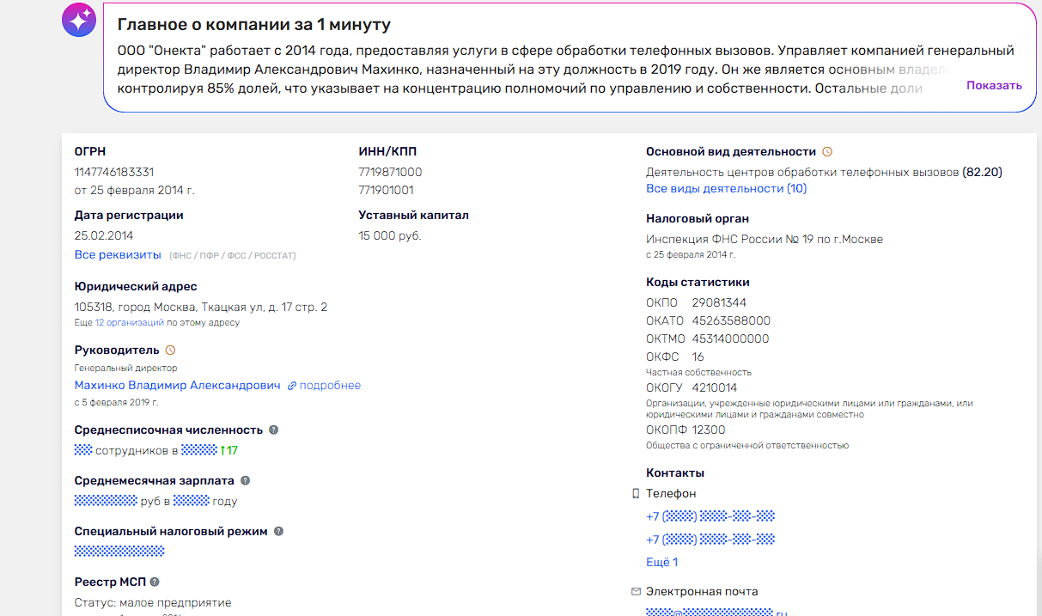Open Все виды деятельности (10) list
The width and height of the screenshot is (1042, 616).
pyautogui.click(x=726, y=189)
